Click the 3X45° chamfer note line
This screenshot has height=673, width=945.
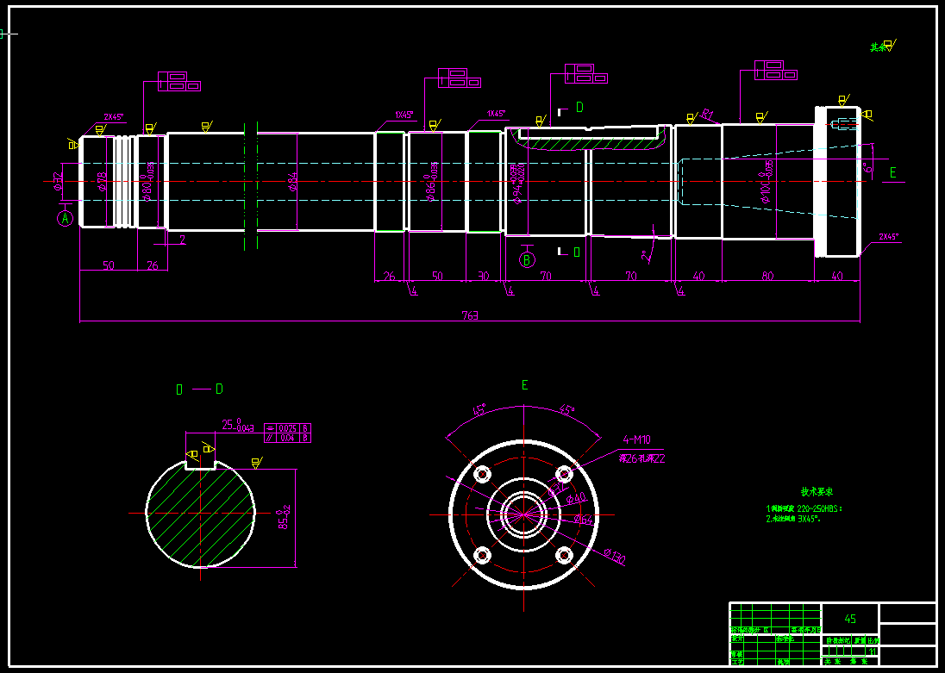(793, 518)
